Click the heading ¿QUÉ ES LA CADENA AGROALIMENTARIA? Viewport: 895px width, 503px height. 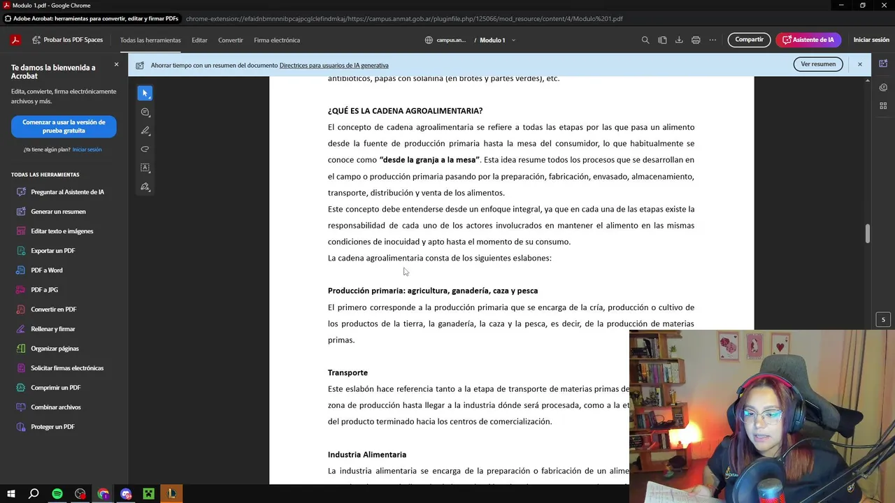pyautogui.click(x=405, y=111)
